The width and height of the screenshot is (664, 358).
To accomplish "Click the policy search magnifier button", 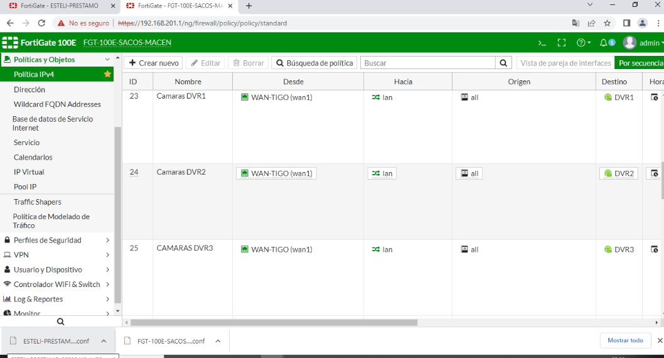I will pos(503,63).
